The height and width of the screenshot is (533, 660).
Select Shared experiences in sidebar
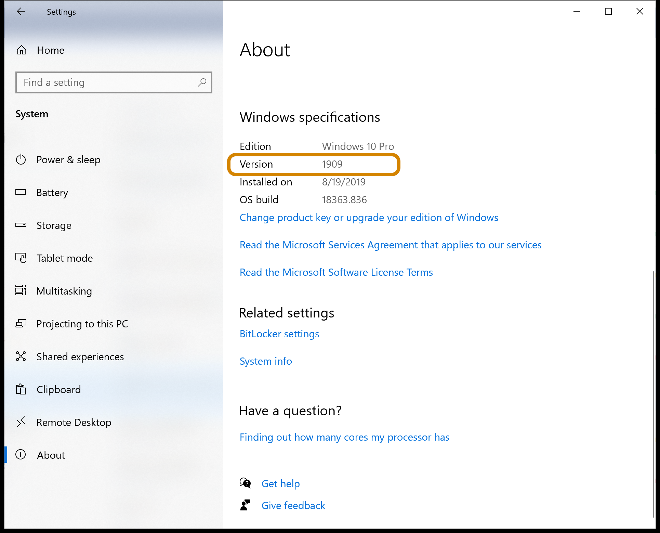80,356
